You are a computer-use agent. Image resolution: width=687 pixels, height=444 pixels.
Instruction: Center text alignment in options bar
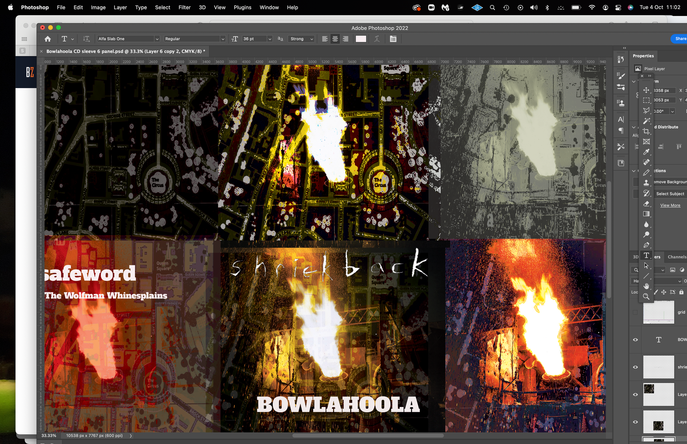(335, 39)
